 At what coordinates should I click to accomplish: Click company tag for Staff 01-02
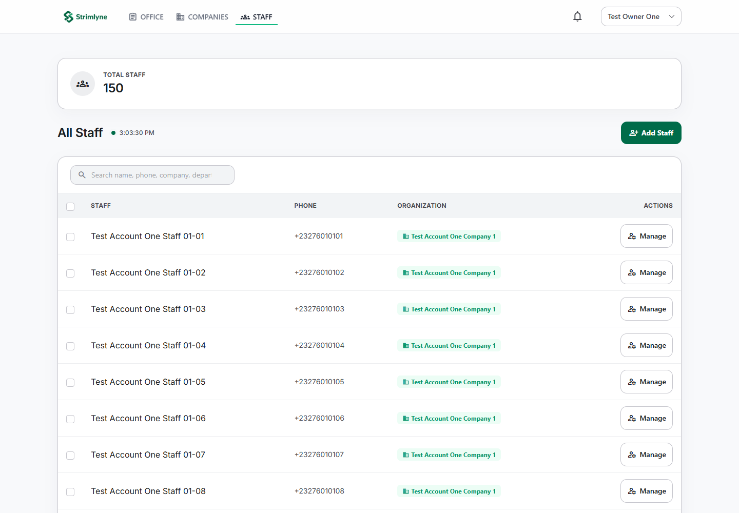[449, 273]
